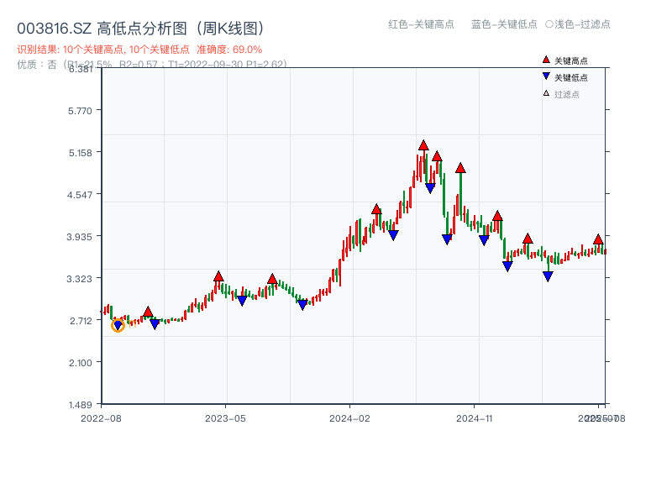Image resolution: width=672 pixels, height=504 pixels.
Task: Click blue low marker between the two highest peaks
Action: (x=430, y=188)
